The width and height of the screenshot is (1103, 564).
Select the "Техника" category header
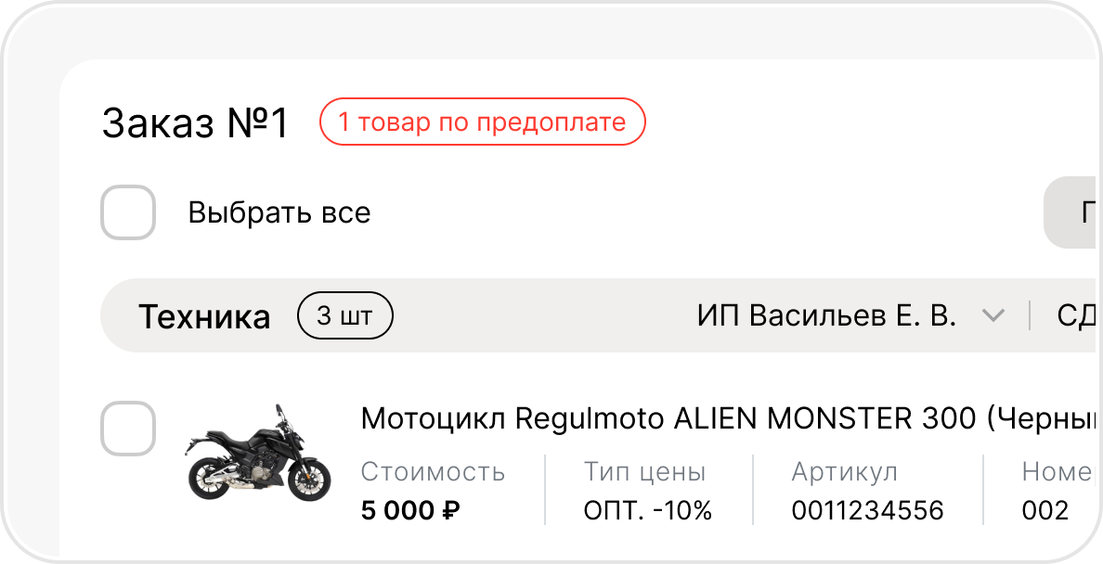click(204, 317)
